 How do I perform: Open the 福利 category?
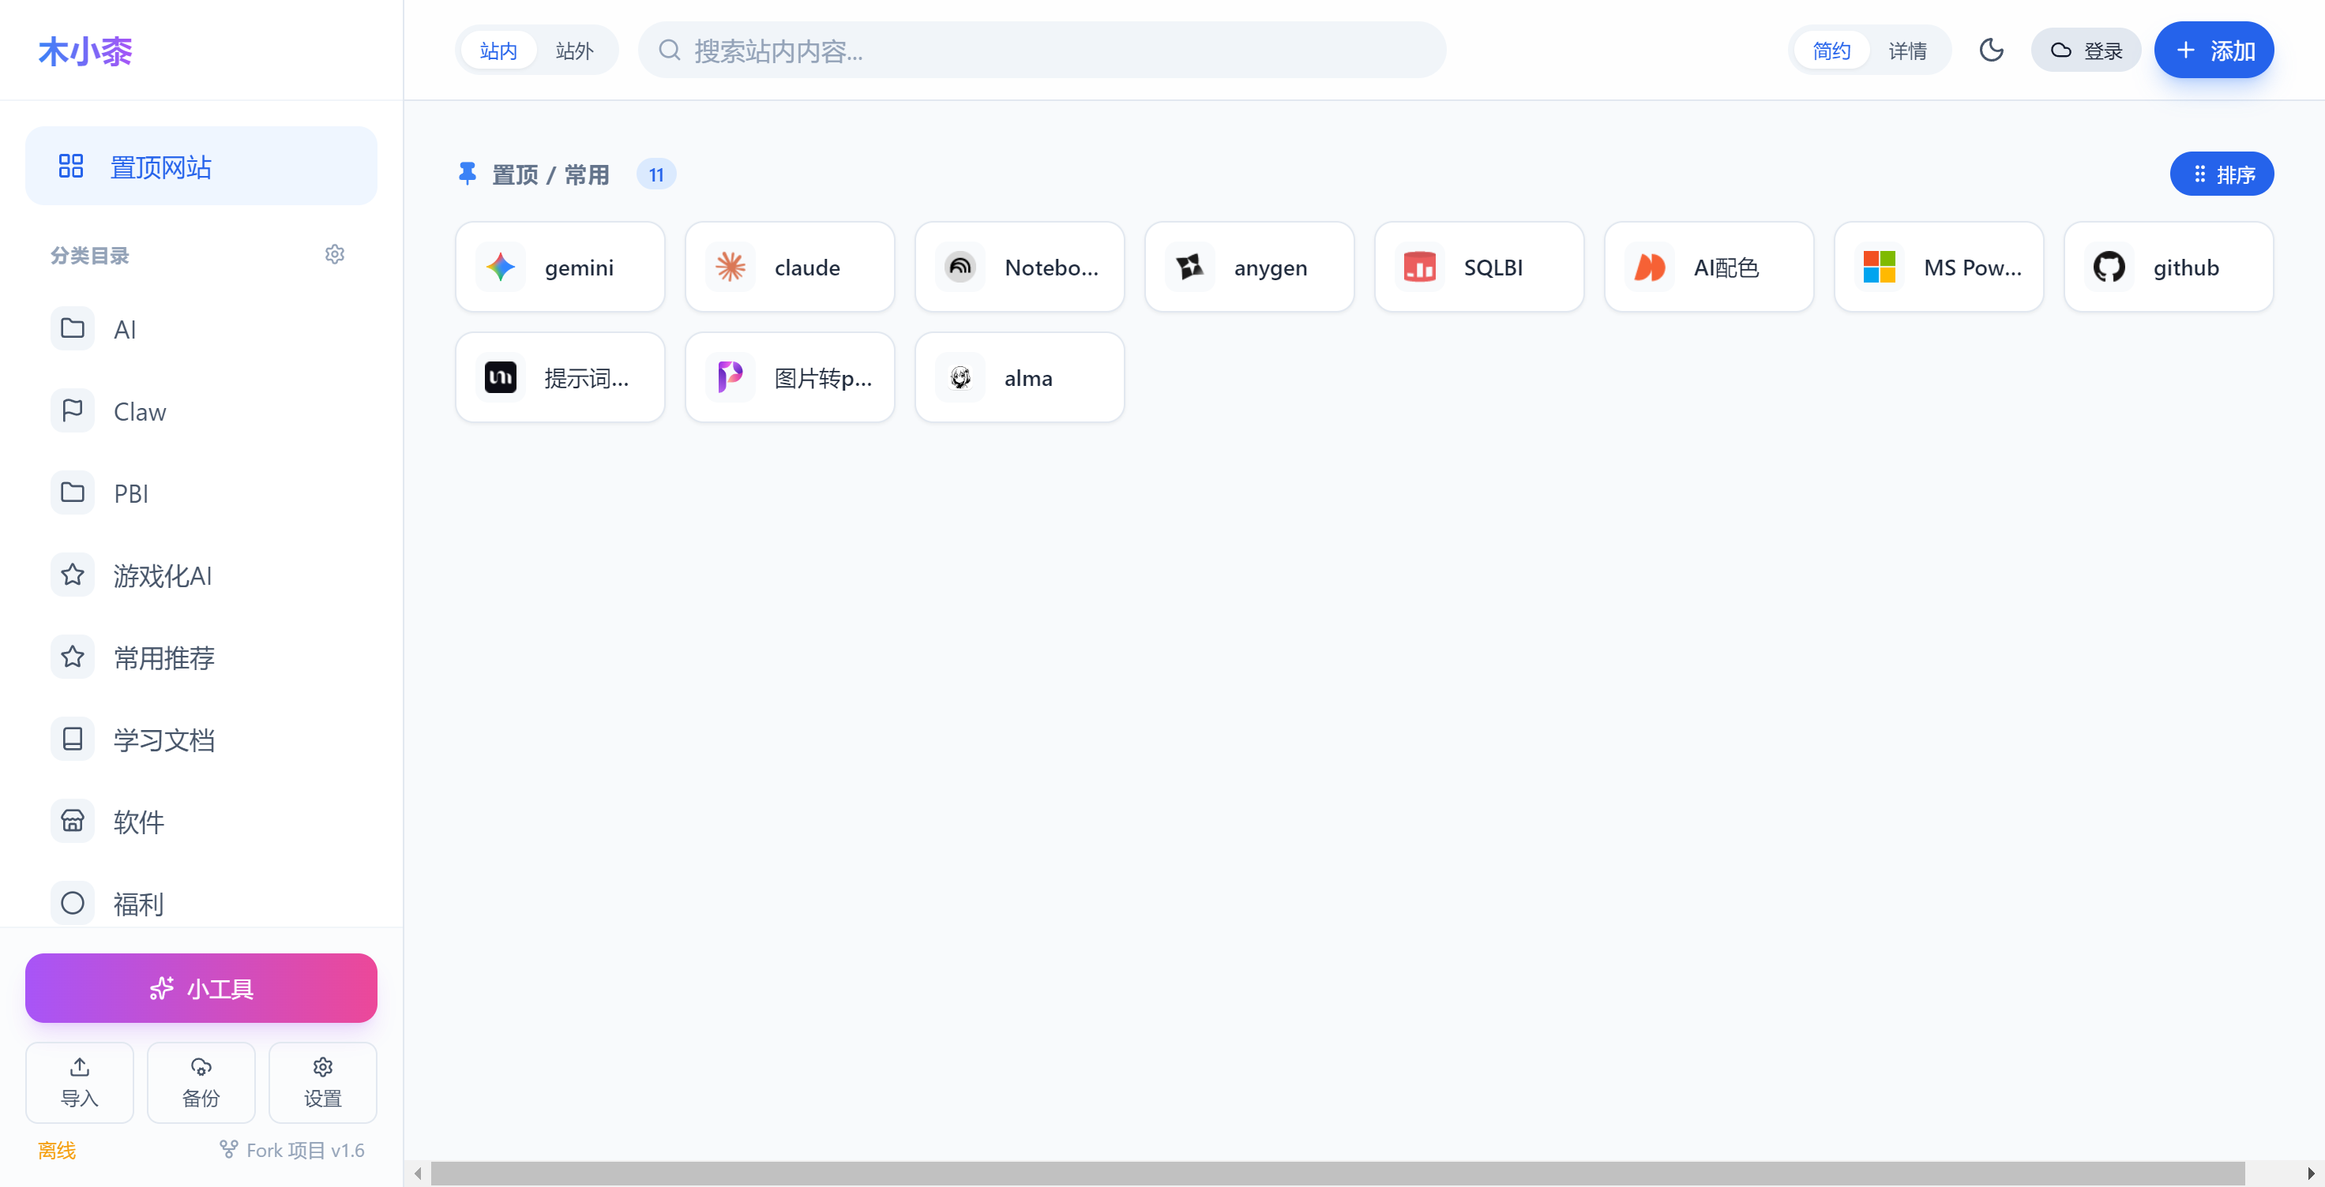201,903
